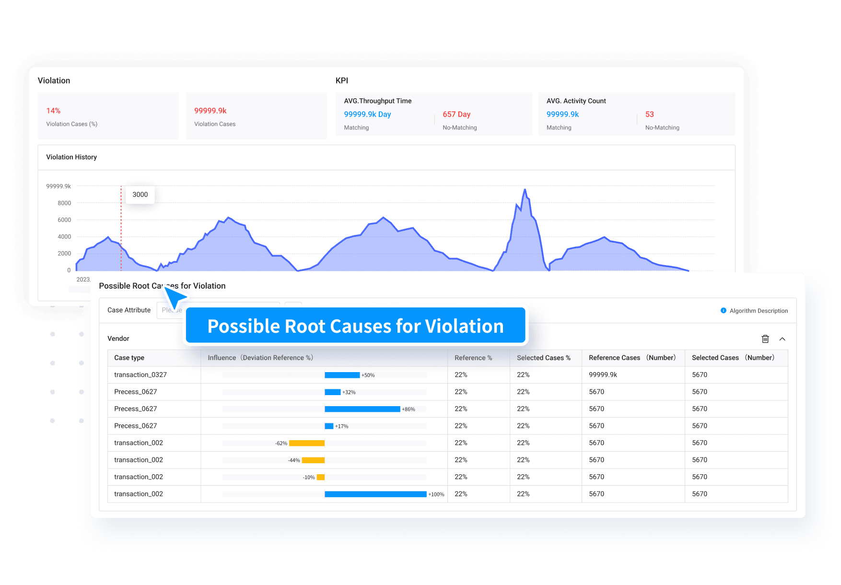The height and width of the screenshot is (585, 841).
Task: Select Precess_0627 in the +32% row
Action: (136, 392)
